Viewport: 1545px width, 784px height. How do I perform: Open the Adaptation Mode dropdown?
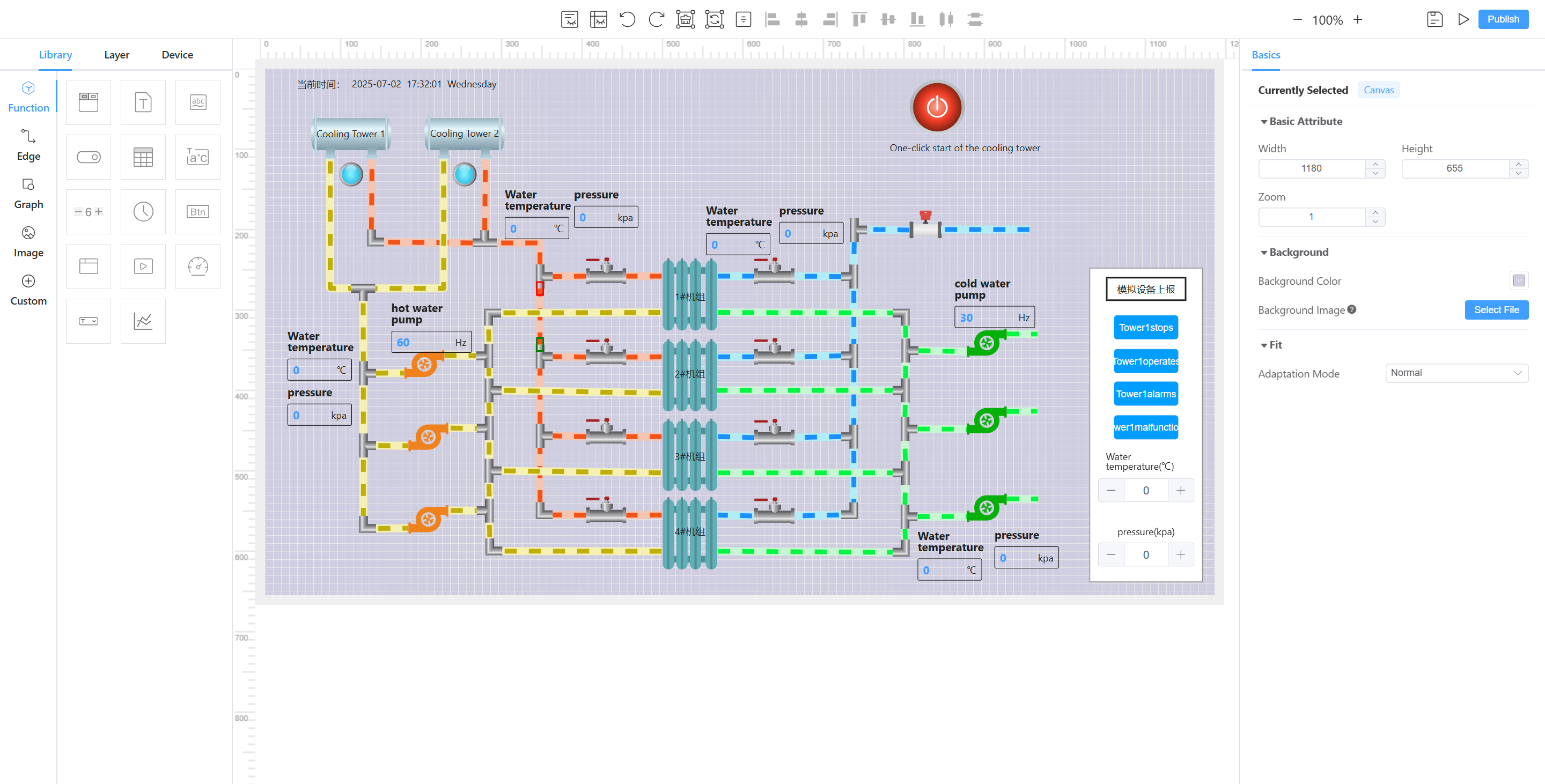[1456, 373]
